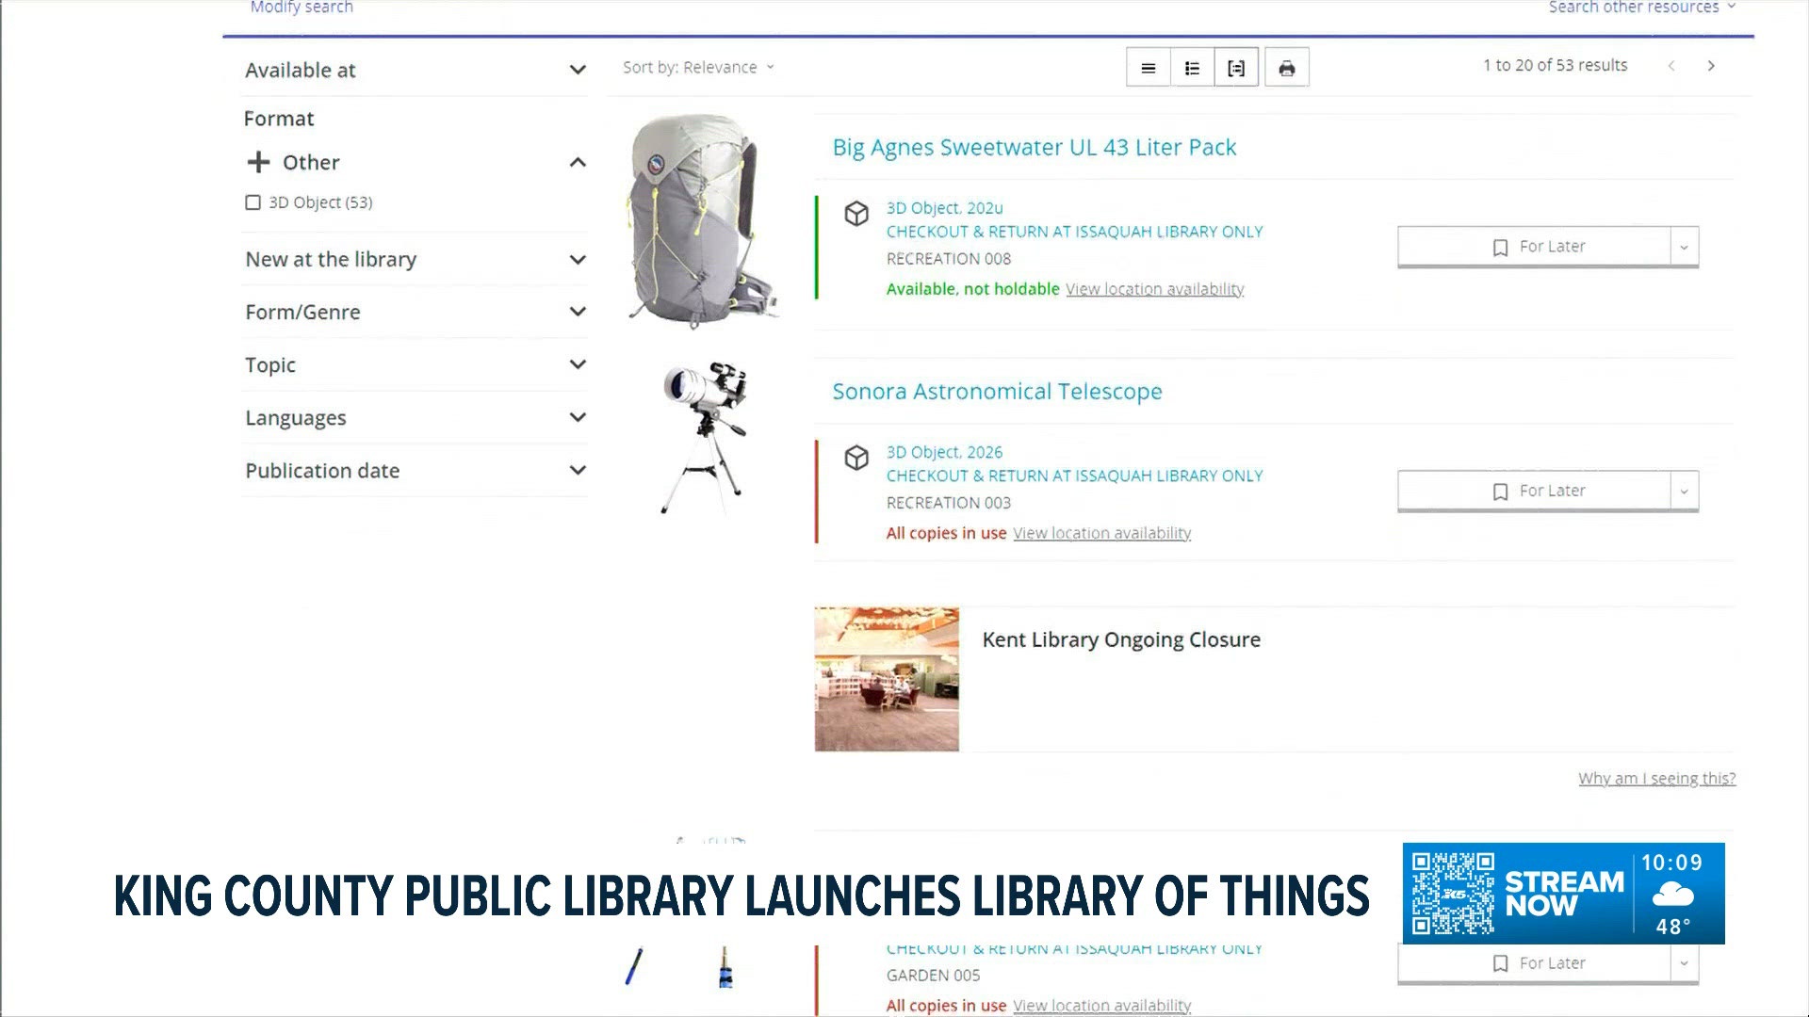
Task: Click Why am I seeing this? link
Action: (x=1656, y=779)
